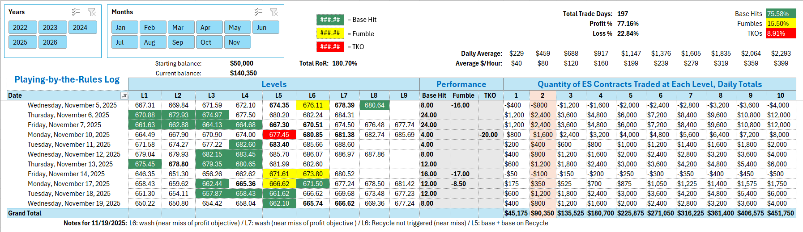Image resolution: width=803 pixels, height=232 pixels.
Task: Toggle the 2022 year slicer button
Action: click(x=20, y=27)
